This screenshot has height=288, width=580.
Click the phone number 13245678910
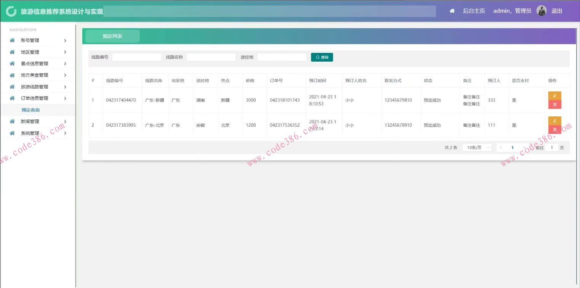398,125
